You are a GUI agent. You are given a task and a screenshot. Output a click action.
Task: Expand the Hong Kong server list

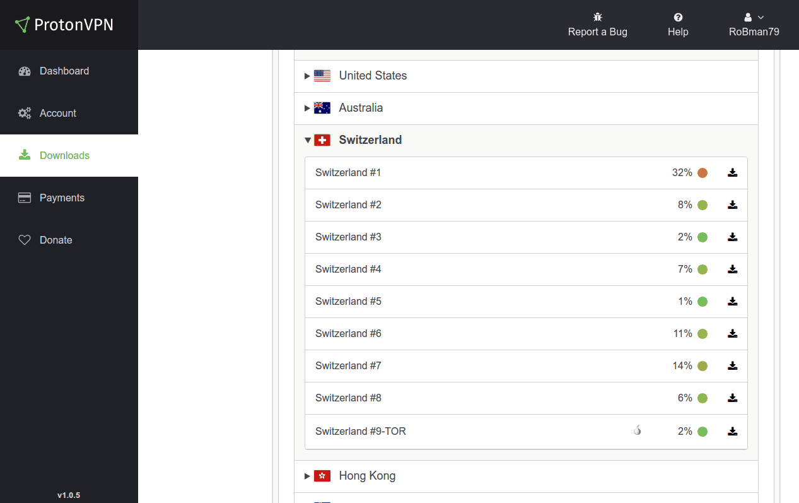[307, 476]
